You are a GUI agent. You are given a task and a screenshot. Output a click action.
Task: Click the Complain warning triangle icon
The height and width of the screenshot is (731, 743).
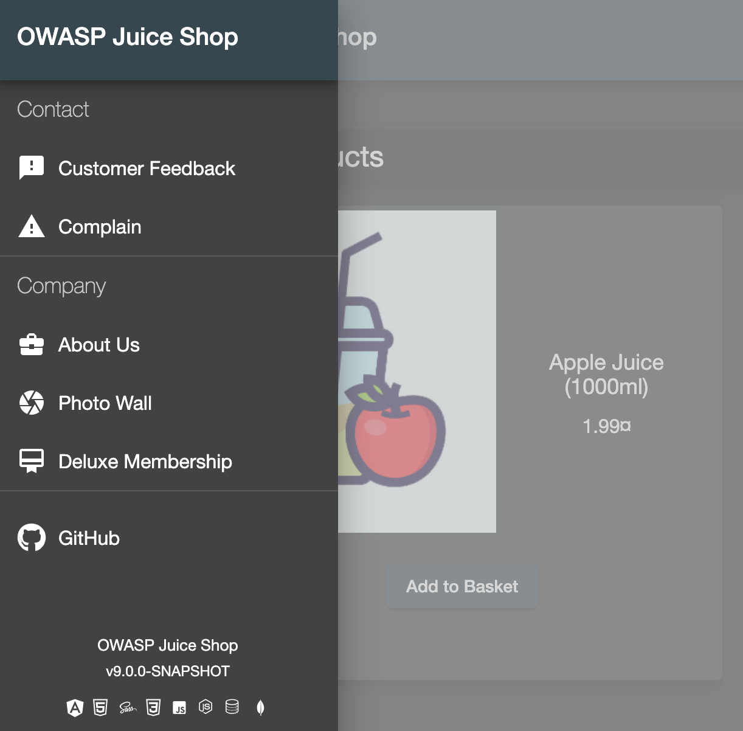[x=32, y=226]
